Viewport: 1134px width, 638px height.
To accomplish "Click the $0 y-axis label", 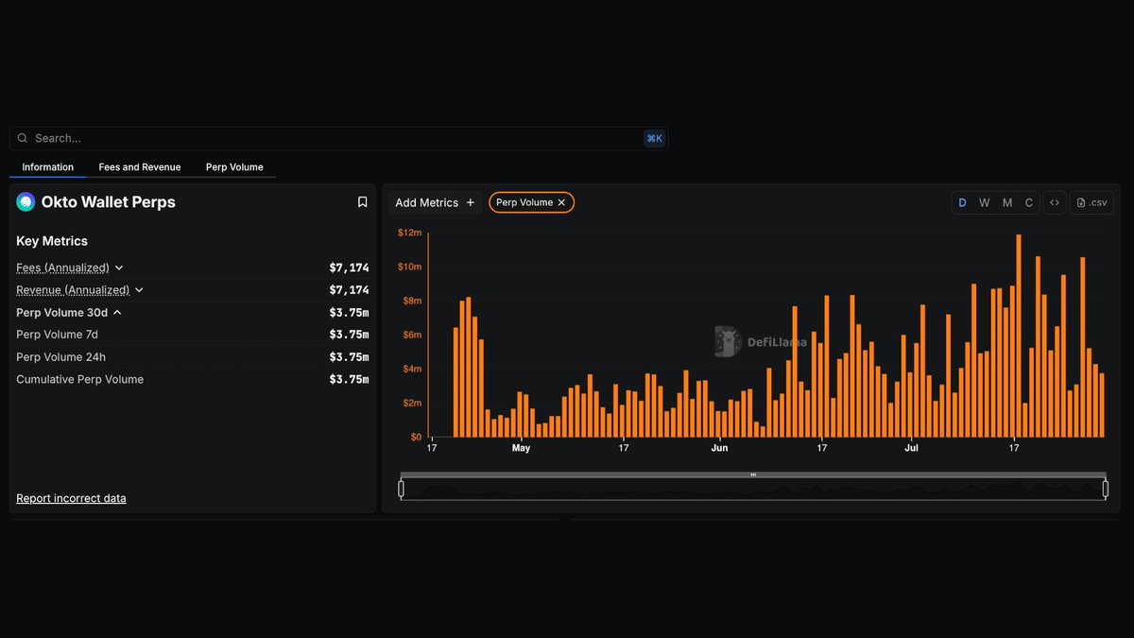I will click(x=416, y=437).
